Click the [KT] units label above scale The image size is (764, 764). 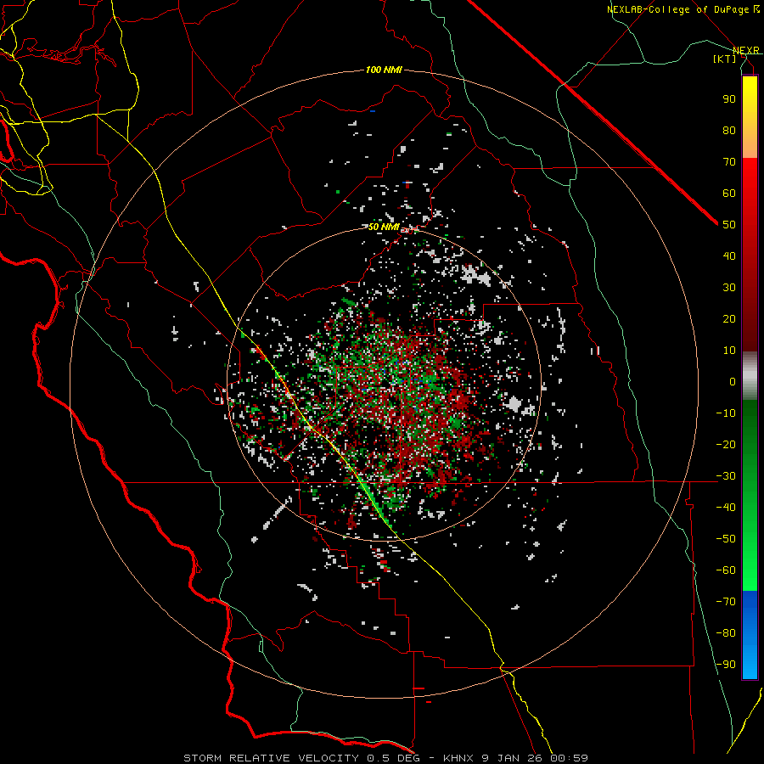point(725,59)
